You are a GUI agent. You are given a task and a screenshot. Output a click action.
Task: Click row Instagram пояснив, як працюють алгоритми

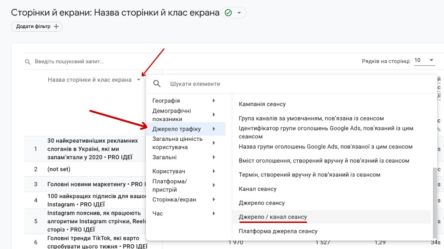(x=96, y=221)
